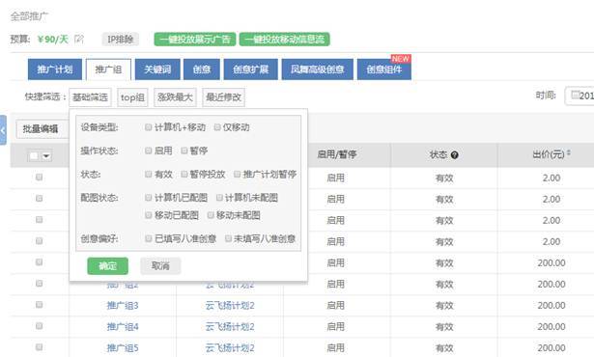Click 一键投放移动信息流 green button

[x=285, y=39]
